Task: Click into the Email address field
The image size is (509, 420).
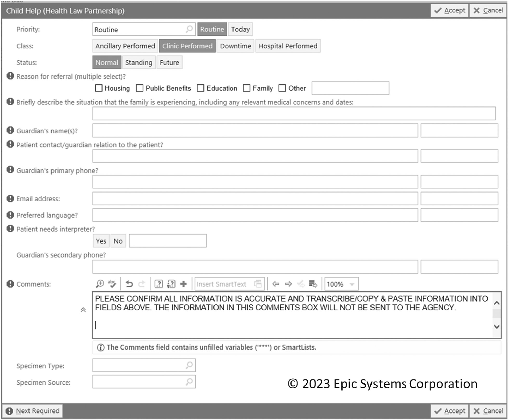Action: point(255,199)
